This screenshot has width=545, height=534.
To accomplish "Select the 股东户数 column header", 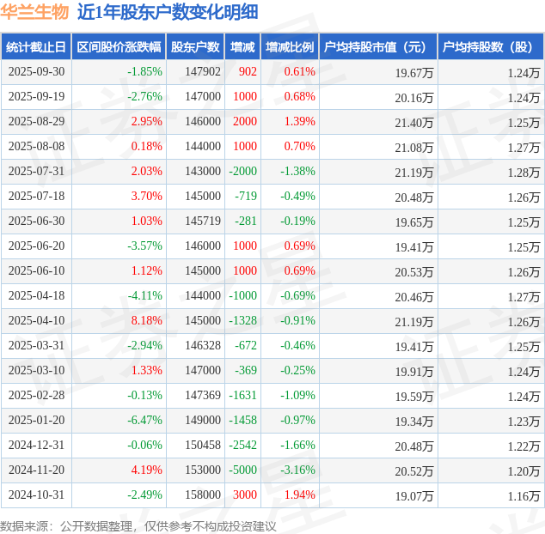I will tap(195, 47).
